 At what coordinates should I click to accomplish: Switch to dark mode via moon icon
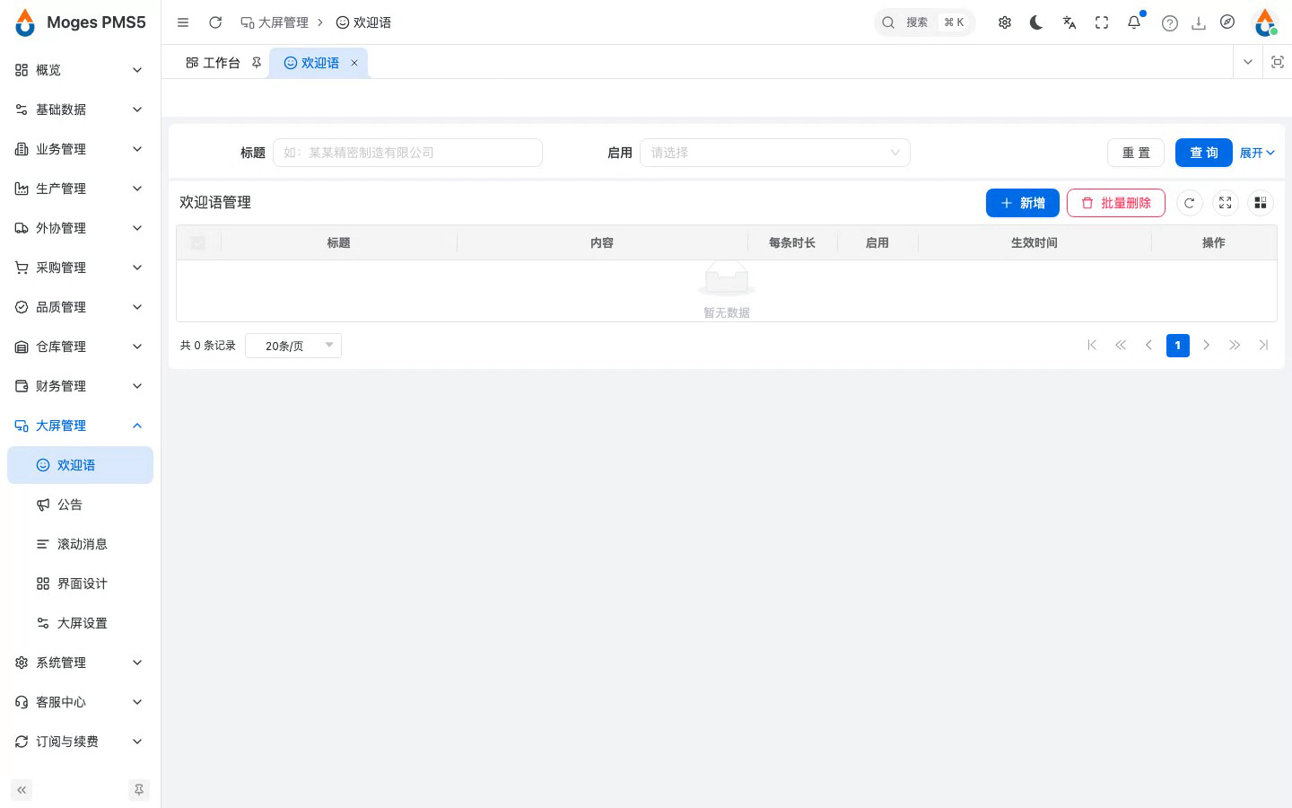[x=1037, y=22]
